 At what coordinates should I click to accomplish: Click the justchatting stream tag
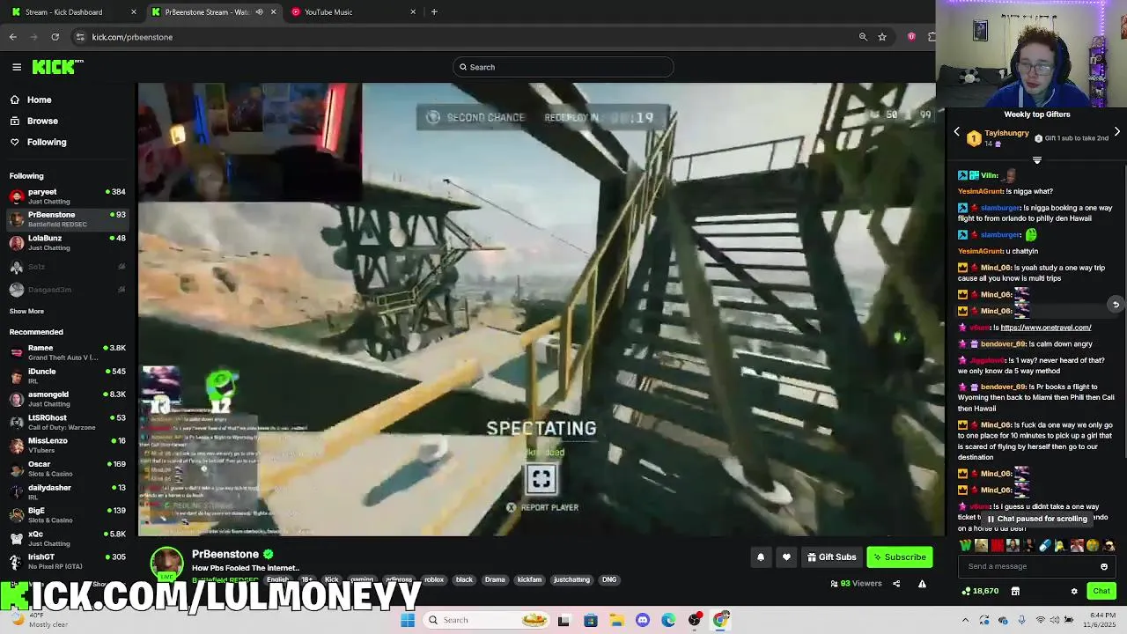point(571,580)
